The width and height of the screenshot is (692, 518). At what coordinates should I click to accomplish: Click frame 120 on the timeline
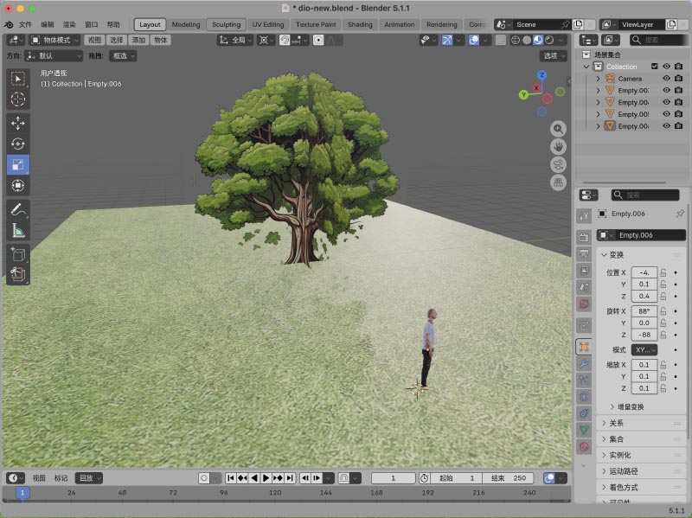[x=275, y=492]
